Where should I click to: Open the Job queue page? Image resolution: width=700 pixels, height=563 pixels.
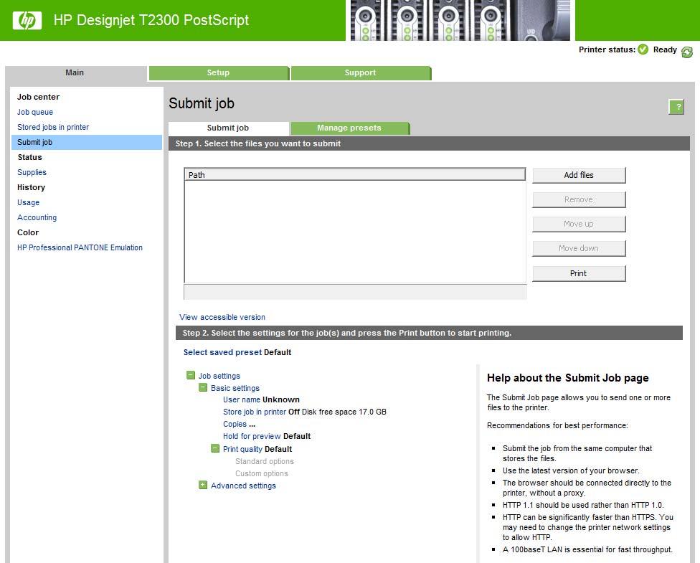tap(35, 112)
